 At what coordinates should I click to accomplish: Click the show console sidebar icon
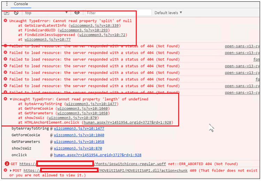pos(7,13)
